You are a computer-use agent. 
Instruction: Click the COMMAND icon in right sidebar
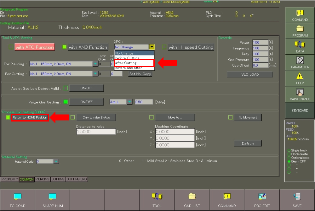(300, 13)
